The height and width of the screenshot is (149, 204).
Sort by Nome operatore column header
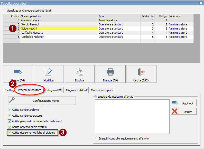pyautogui.click(x=59, y=16)
